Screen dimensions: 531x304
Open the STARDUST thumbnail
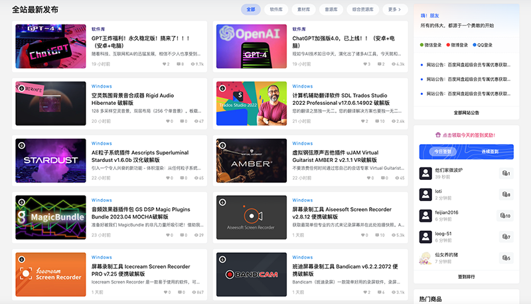[51, 161]
